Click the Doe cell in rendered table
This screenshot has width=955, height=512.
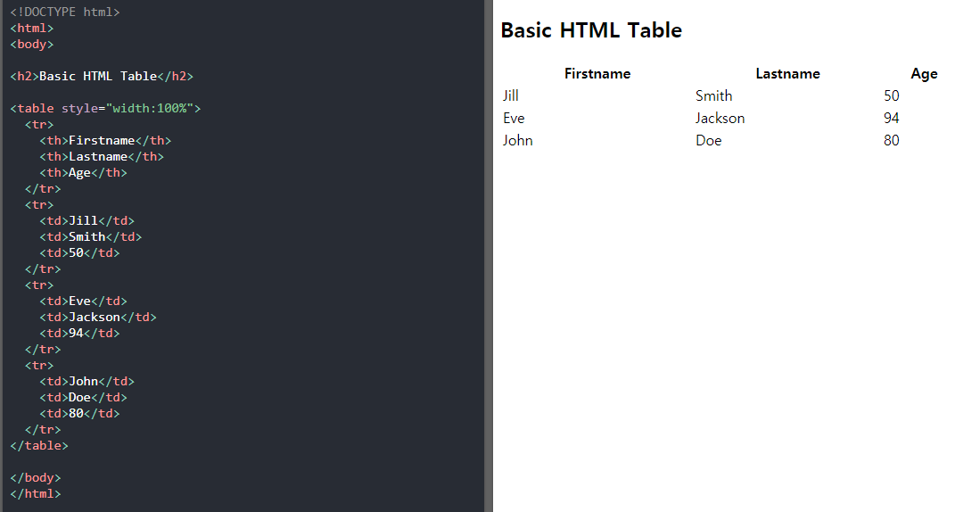click(708, 141)
